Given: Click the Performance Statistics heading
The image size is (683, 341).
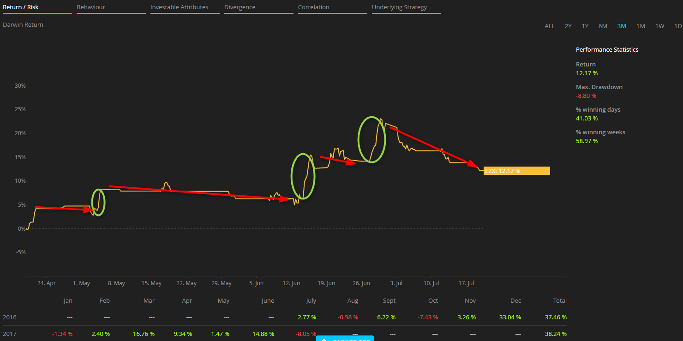Looking at the screenshot, I should click(x=607, y=49).
